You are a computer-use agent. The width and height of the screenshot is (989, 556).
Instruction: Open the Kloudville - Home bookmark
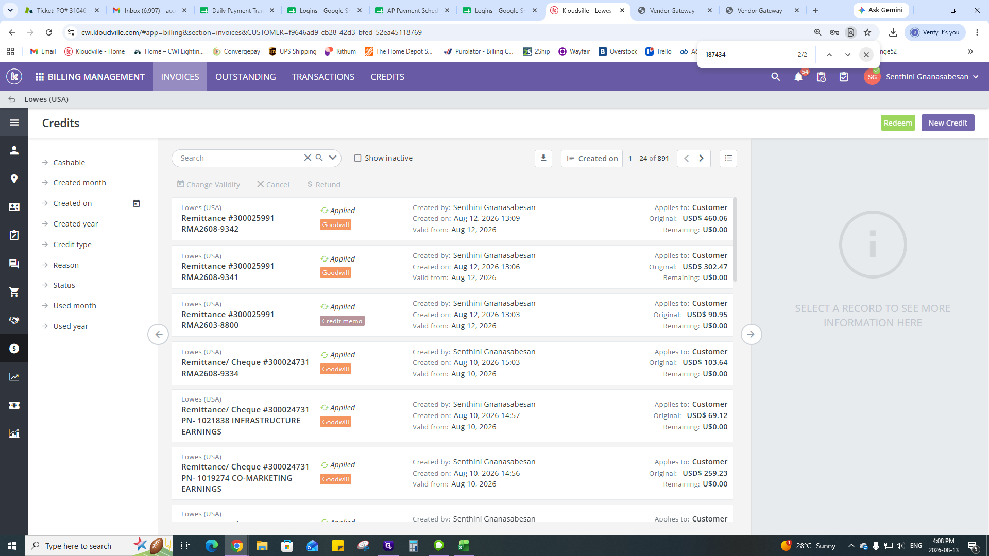[x=95, y=51]
